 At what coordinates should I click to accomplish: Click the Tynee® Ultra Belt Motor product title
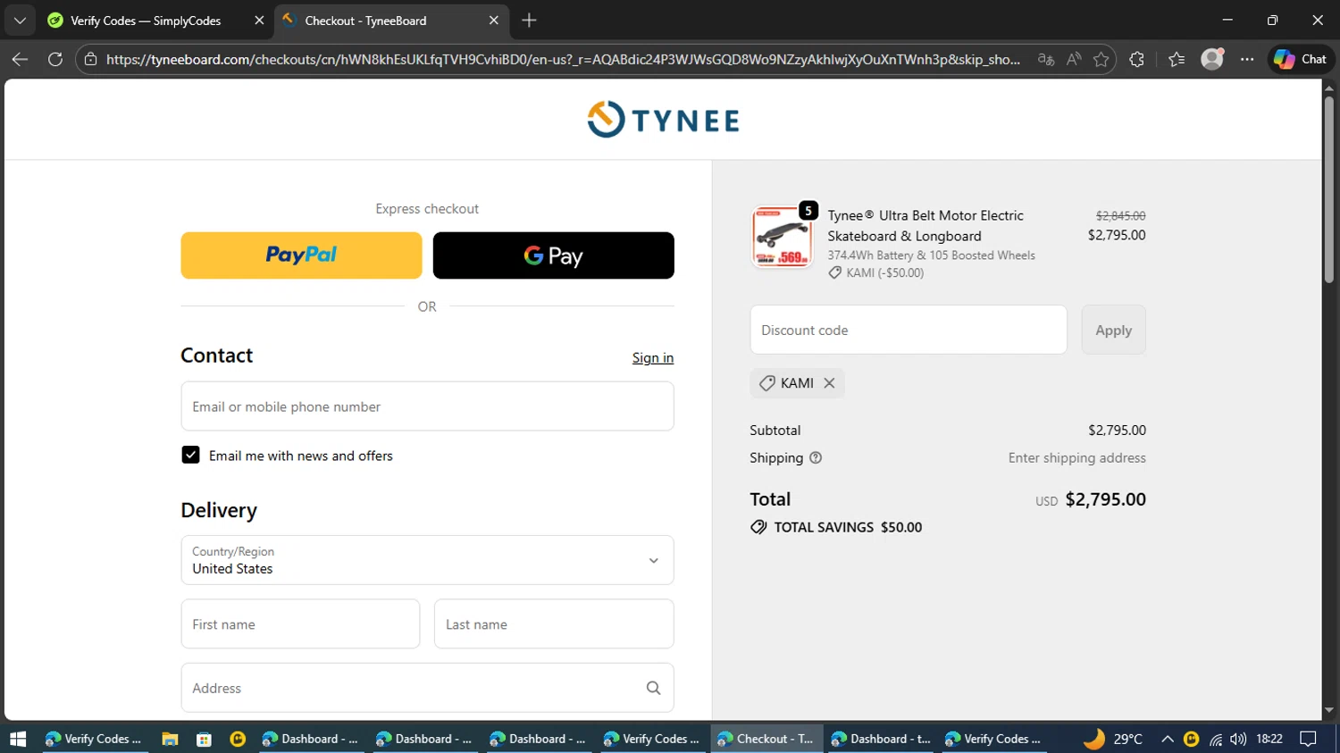click(925, 225)
